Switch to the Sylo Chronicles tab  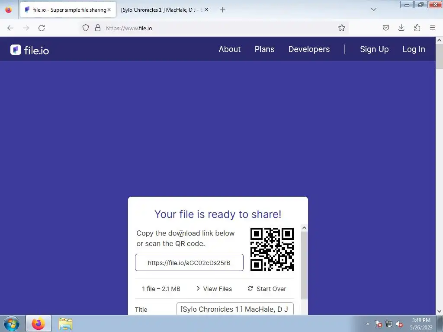click(162, 10)
